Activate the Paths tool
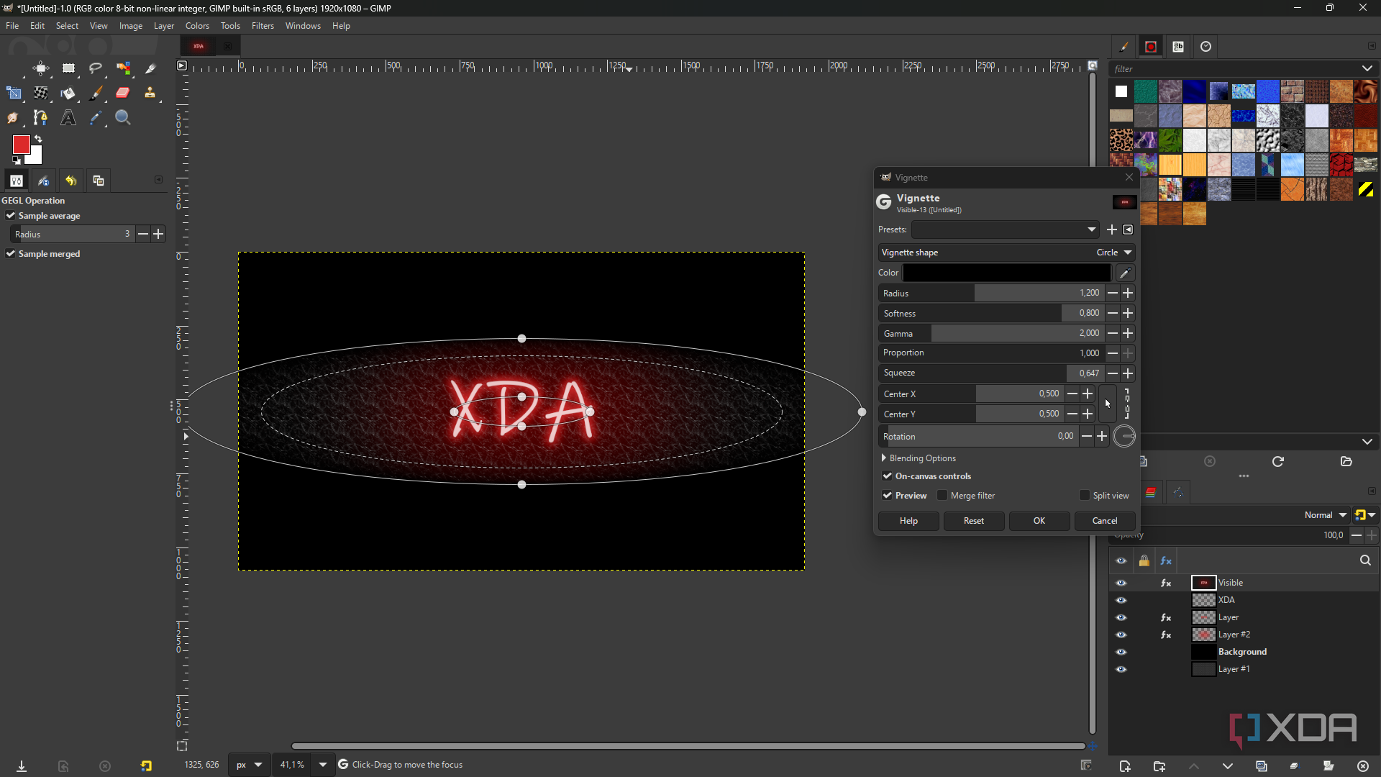Image resolution: width=1381 pixels, height=777 pixels. (x=41, y=118)
